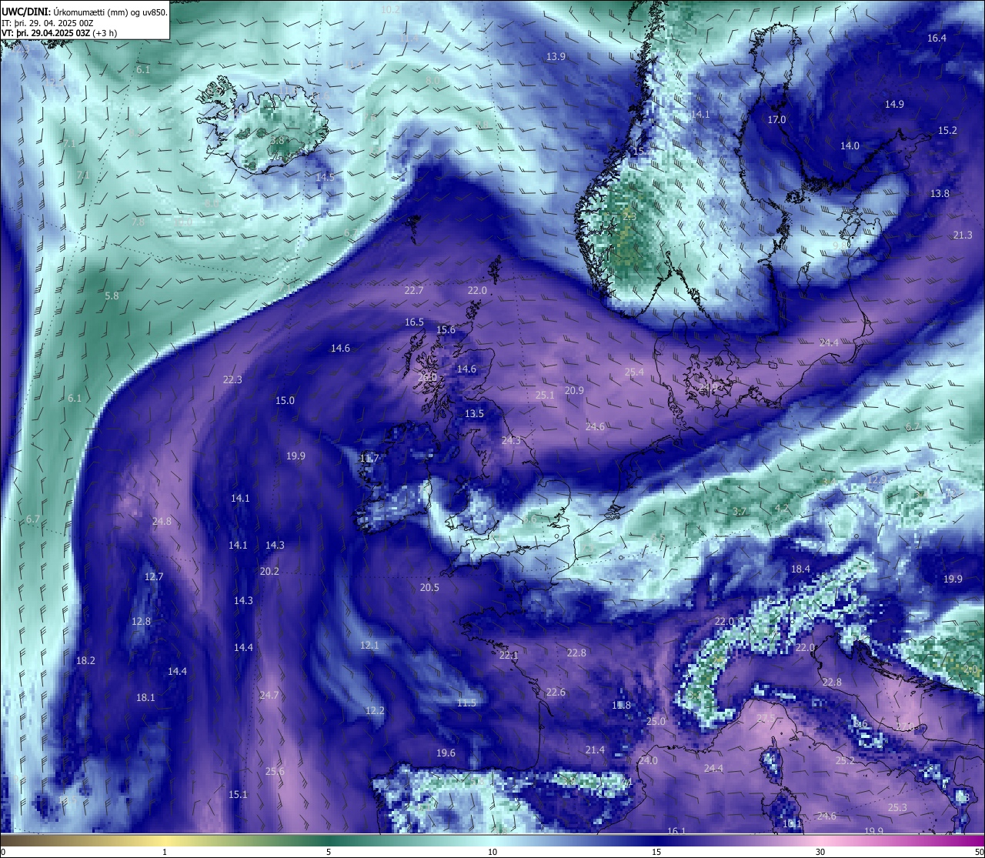
Task: Click the 15.6 value label
Action: (446, 329)
